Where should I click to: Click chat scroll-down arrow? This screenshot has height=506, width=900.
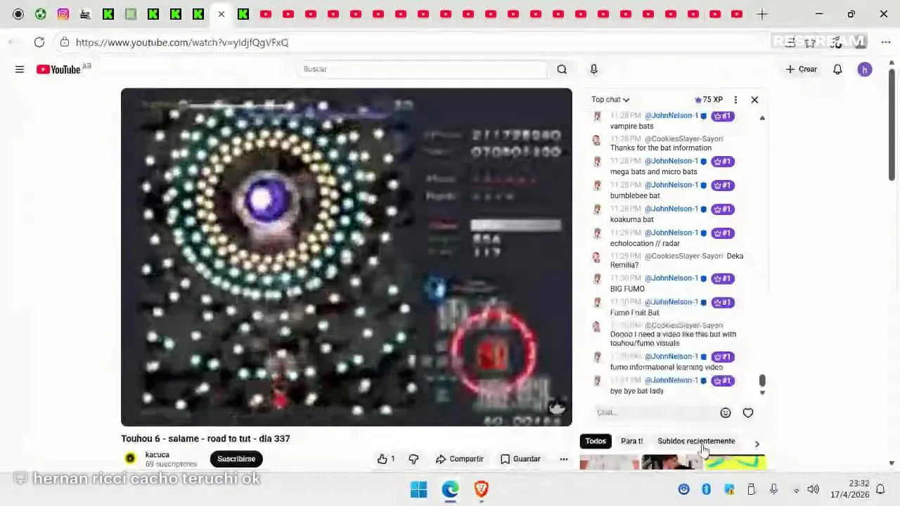(762, 393)
